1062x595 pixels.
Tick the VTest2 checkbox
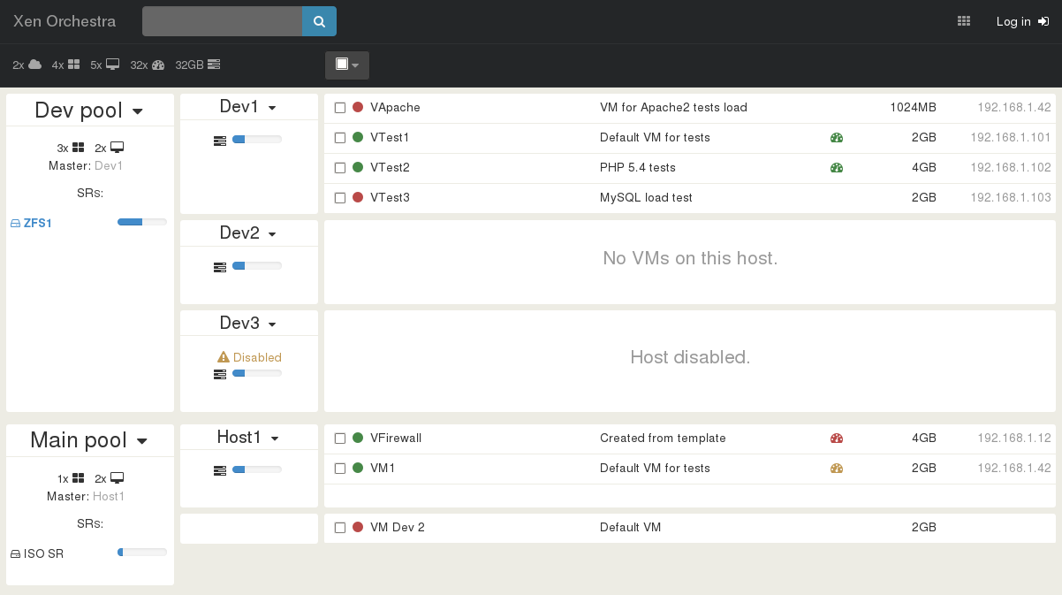click(340, 168)
